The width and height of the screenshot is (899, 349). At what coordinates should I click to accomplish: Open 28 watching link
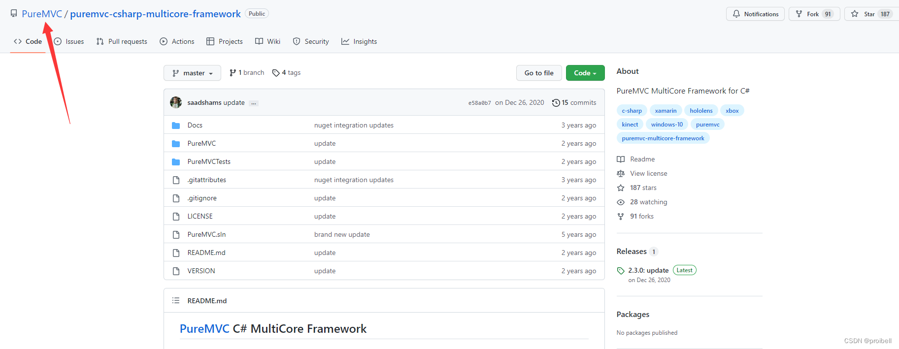[642, 202]
